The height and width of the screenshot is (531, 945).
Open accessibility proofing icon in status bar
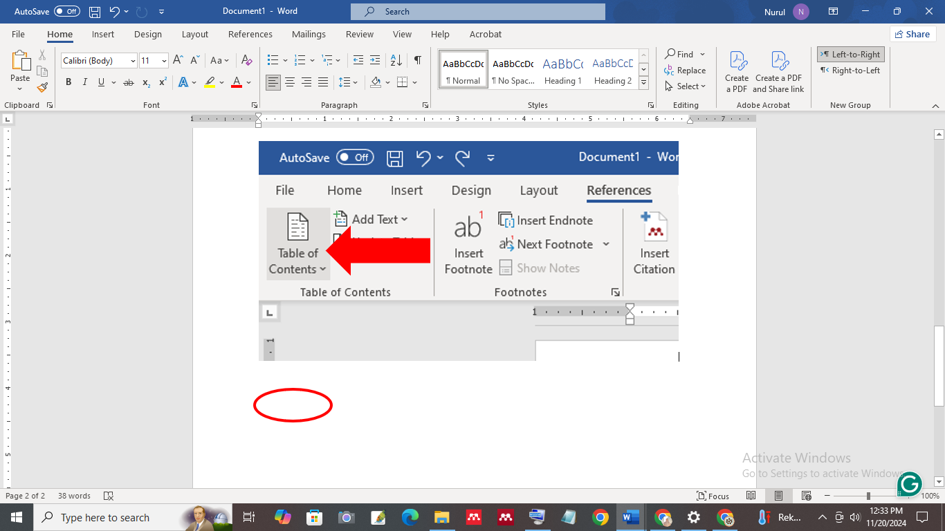(x=108, y=496)
